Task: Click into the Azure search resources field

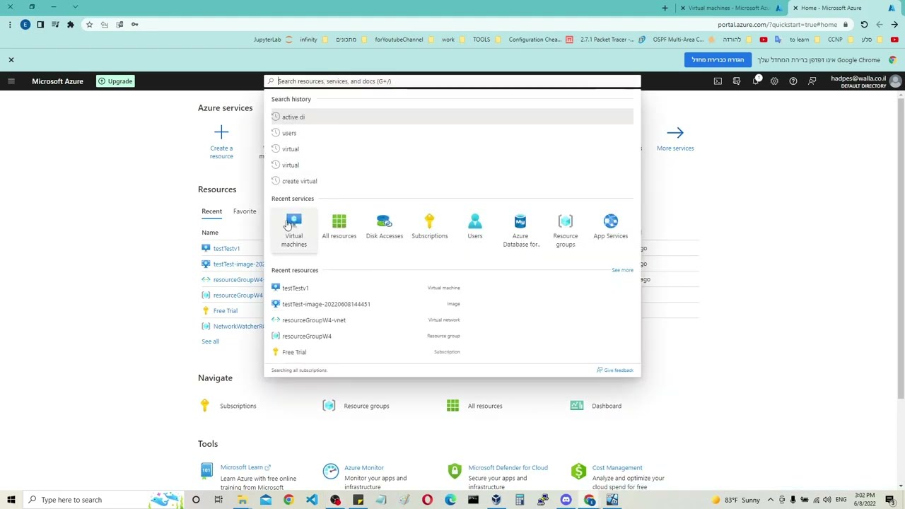Action: point(452,81)
